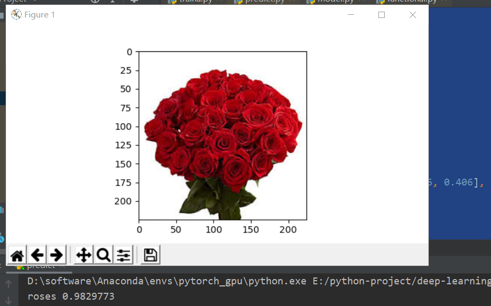Close the Figure 1 window

pos(412,15)
